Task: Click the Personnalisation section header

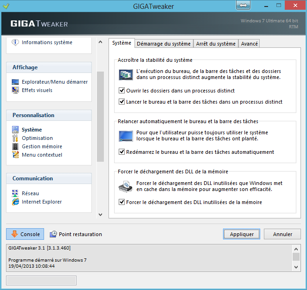Action: 49,115
